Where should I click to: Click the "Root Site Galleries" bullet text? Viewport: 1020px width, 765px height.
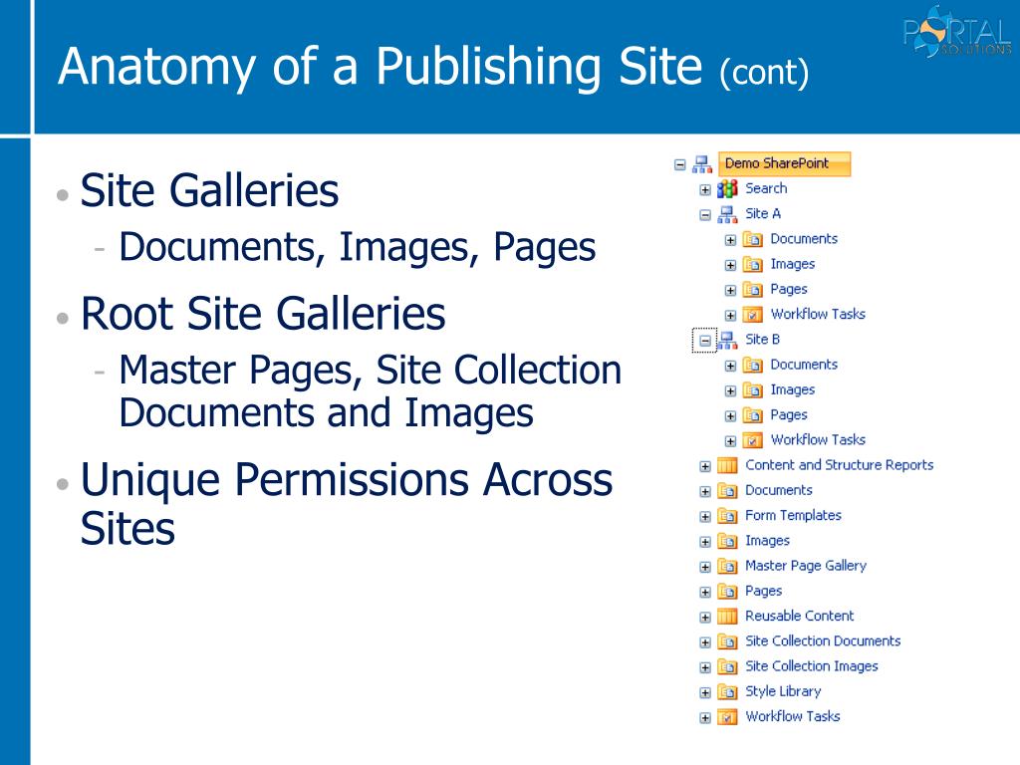(263, 314)
